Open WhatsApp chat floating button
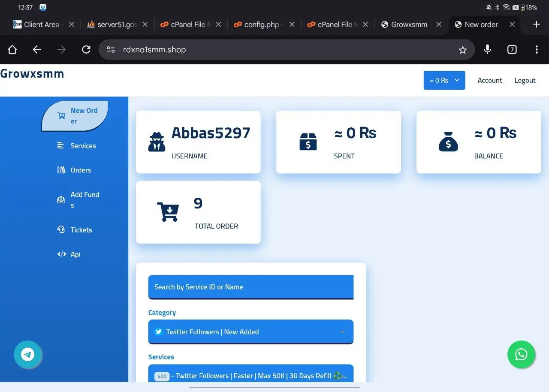 [x=521, y=355]
